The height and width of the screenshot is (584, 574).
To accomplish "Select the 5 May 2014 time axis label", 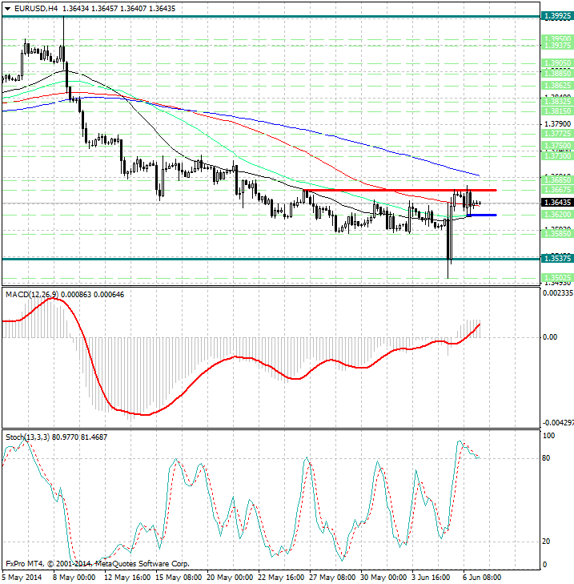I will tap(22, 578).
